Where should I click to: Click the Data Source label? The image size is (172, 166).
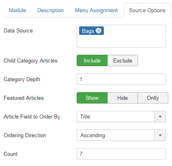coord(18,31)
